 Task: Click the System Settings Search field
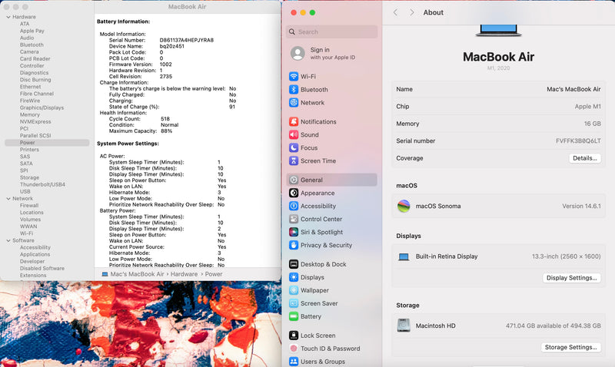pyautogui.click(x=332, y=31)
